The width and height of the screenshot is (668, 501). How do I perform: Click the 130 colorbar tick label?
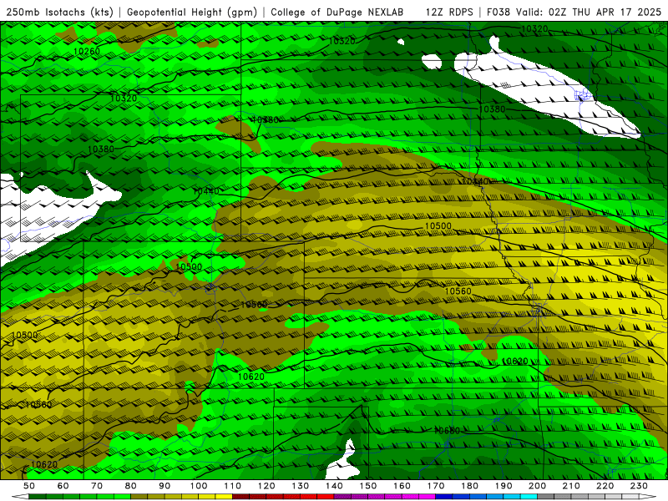[301, 486]
